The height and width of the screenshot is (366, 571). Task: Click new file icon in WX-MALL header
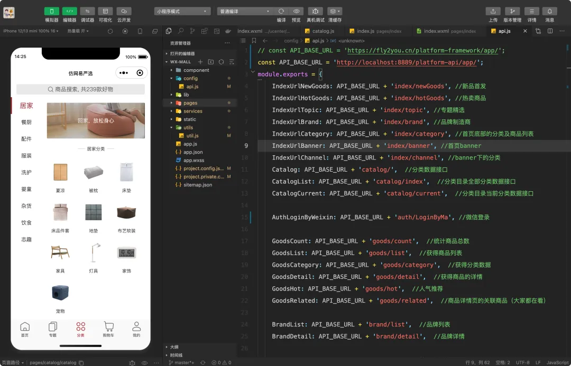click(x=200, y=62)
